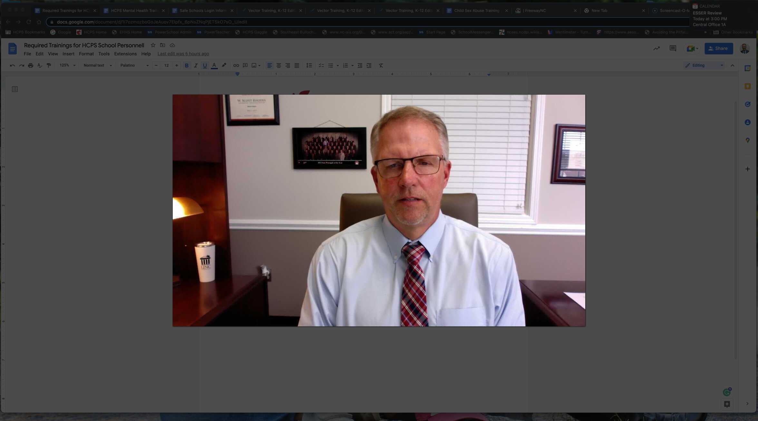Toggle underline formatting
Viewport: 758px width, 421px height.
coord(205,65)
